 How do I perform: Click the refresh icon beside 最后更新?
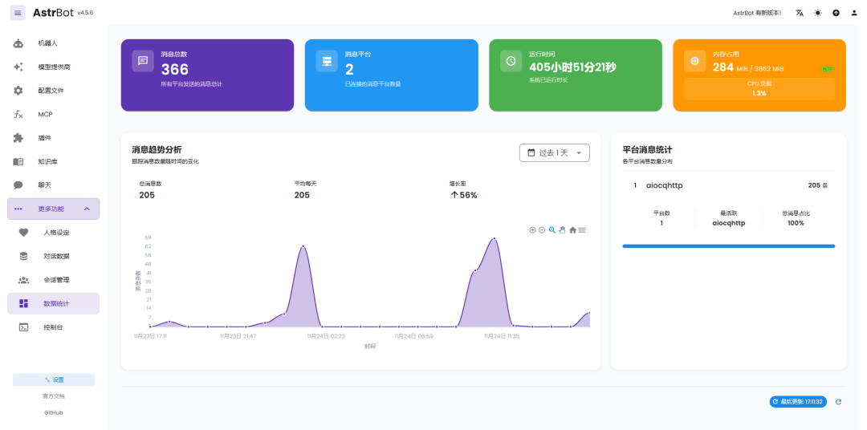[838, 401]
